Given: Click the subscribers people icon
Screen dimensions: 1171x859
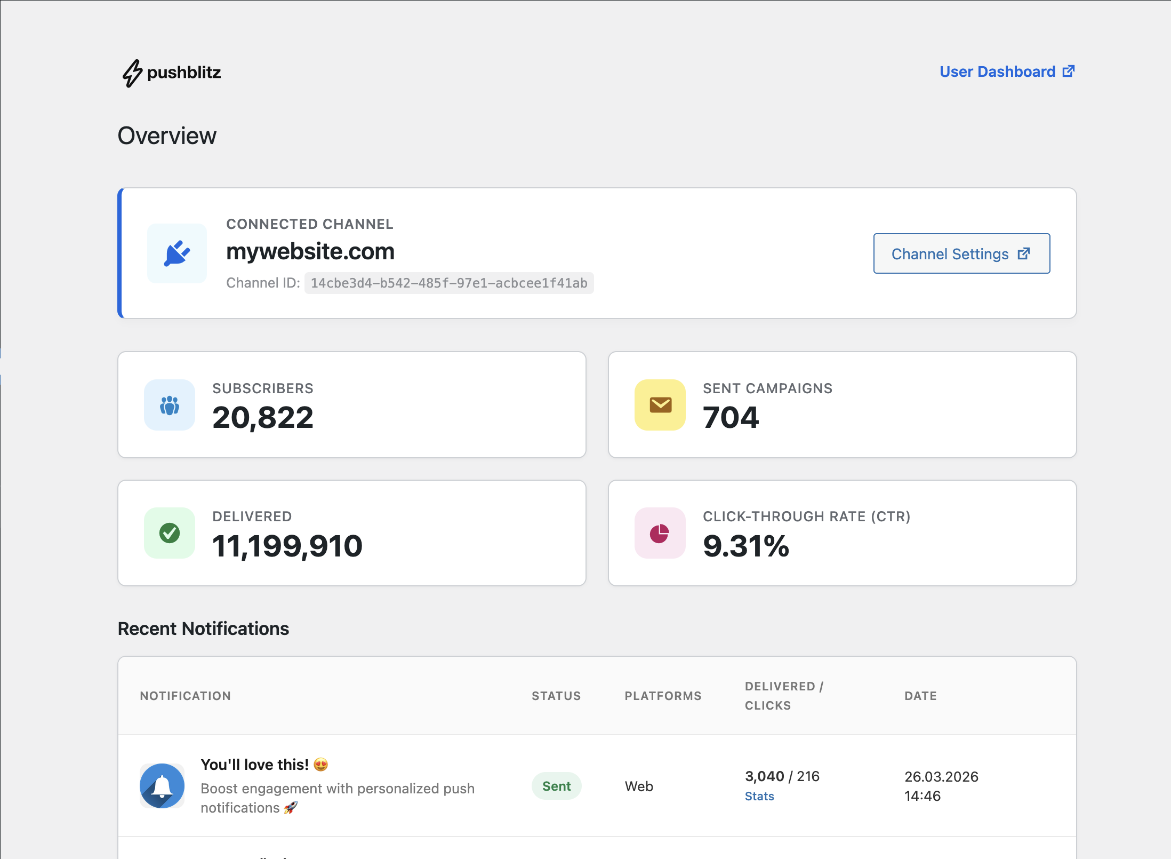Looking at the screenshot, I should pyautogui.click(x=170, y=405).
